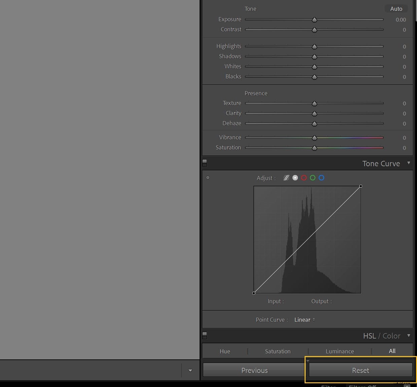This screenshot has width=417, height=387.
Task: Toggle the Tone Curve panel switch off
Action: pos(204,163)
